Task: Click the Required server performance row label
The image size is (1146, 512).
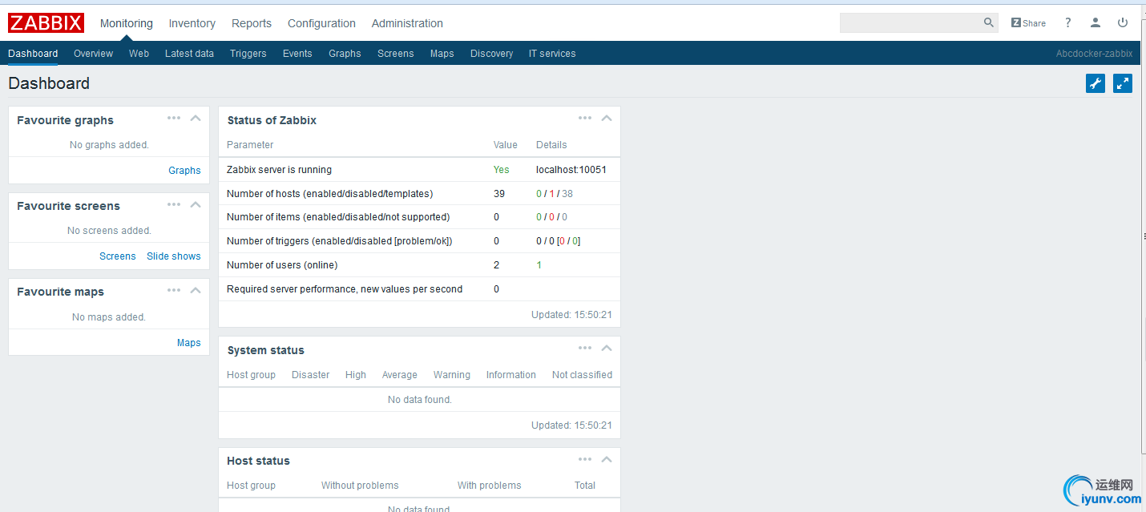Action: pos(345,289)
